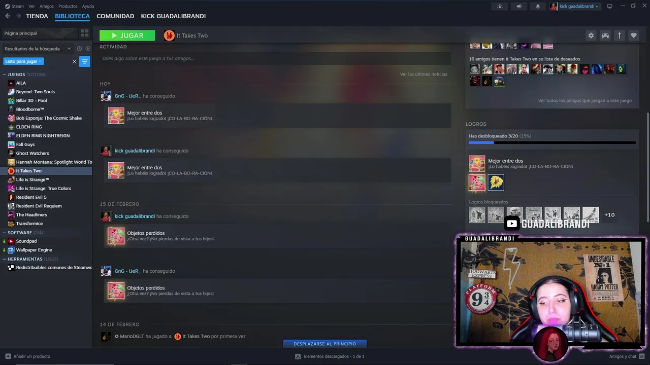Click the Mejor entre dos achievement icon in Logros
This screenshot has width=650, height=365.
tap(477, 164)
